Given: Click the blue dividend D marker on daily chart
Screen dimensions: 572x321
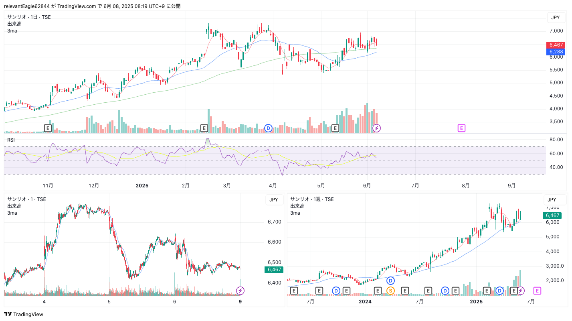Looking at the screenshot, I should pos(269,128).
